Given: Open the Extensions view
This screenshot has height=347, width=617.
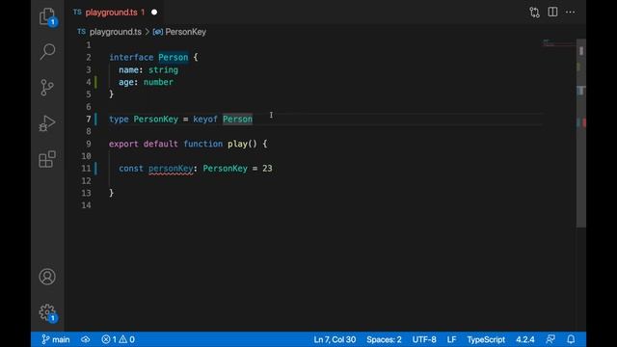Looking at the screenshot, I should click(x=47, y=159).
